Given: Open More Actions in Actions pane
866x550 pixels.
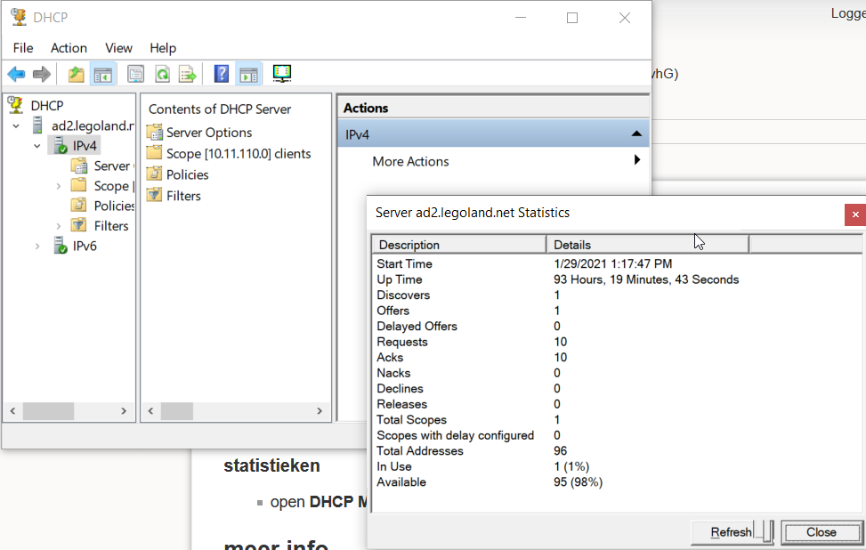Looking at the screenshot, I should (410, 161).
